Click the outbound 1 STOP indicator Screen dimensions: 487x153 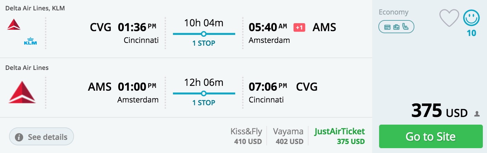204,43
